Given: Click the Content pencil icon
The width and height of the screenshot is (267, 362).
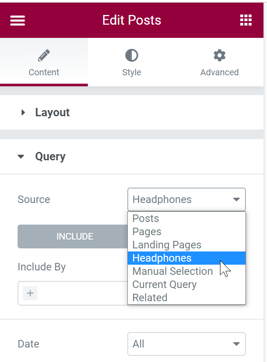Looking at the screenshot, I should pyautogui.click(x=44, y=55).
